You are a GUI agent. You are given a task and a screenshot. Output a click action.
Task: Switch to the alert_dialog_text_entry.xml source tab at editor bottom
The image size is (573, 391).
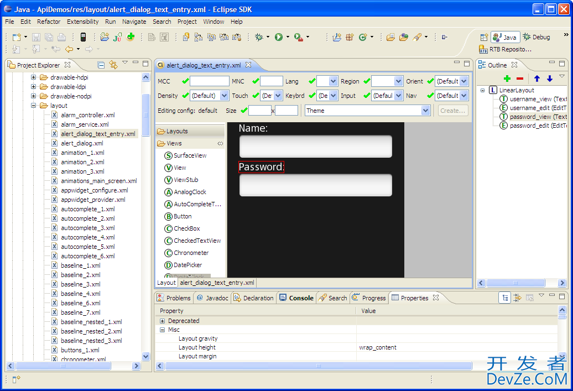pyautogui.click(x=217, y=283)
